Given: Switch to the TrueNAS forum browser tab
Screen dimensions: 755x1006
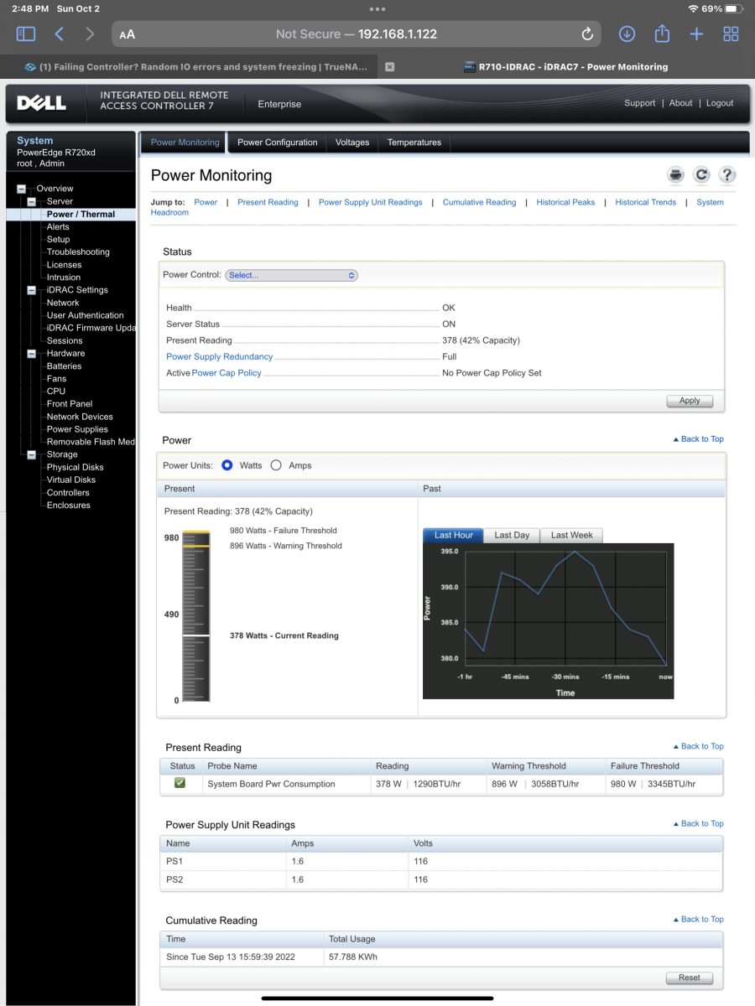Looking at the screenshot, I should 195,67.
